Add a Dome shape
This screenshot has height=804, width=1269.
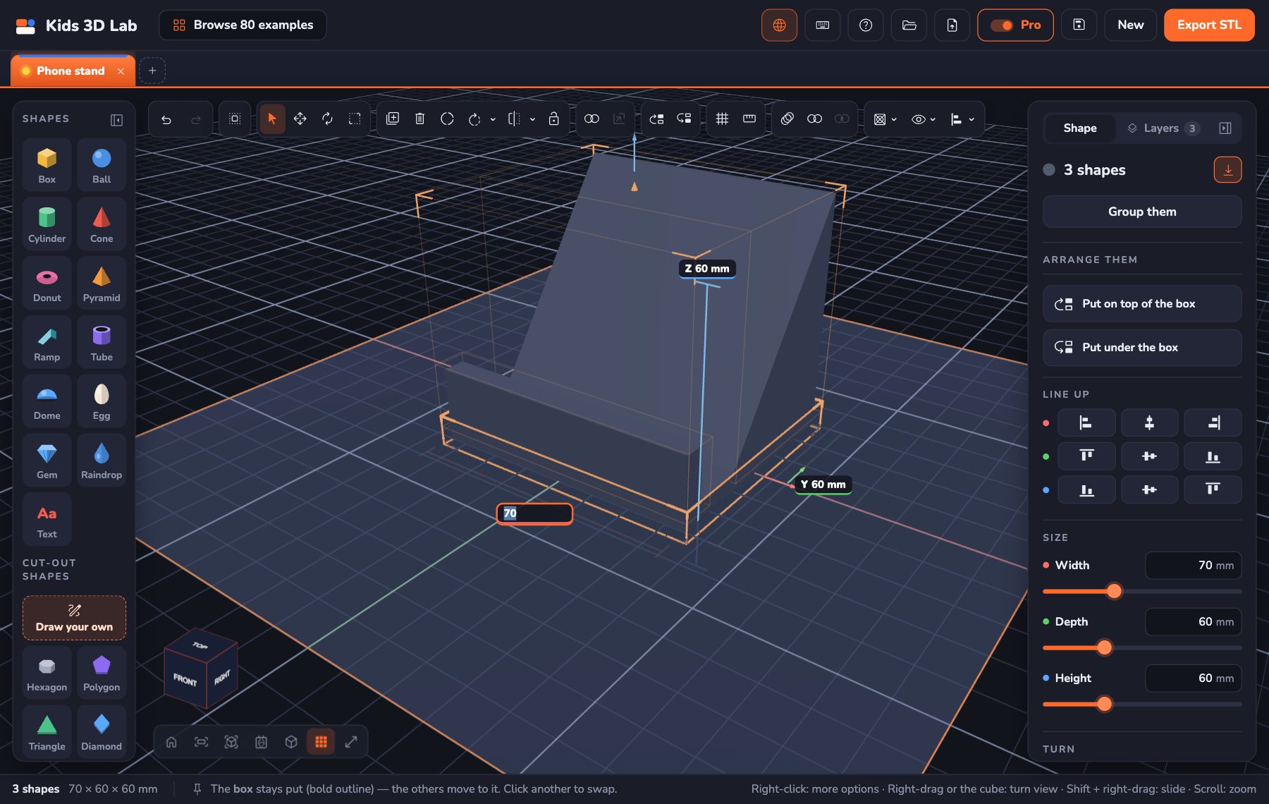(47, 401)
